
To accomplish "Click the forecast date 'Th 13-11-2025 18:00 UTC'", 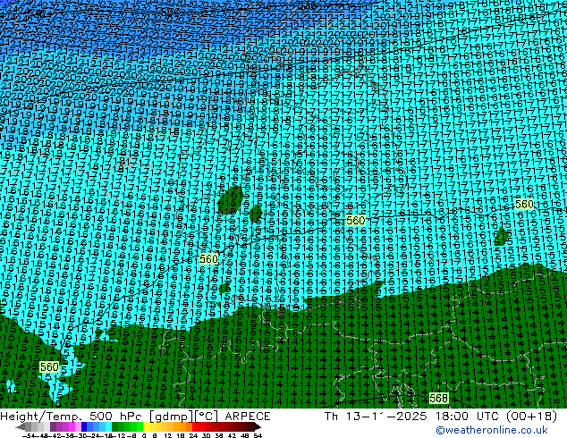I will (x=413, y=417).
